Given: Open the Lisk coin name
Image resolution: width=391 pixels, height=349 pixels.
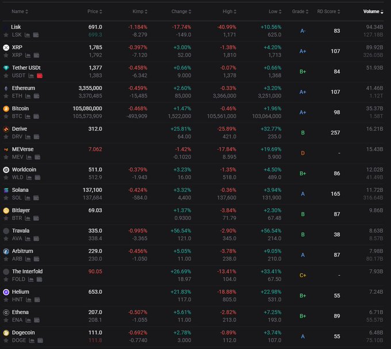Looking at the screenshot, I should click(x=16, y=27).
